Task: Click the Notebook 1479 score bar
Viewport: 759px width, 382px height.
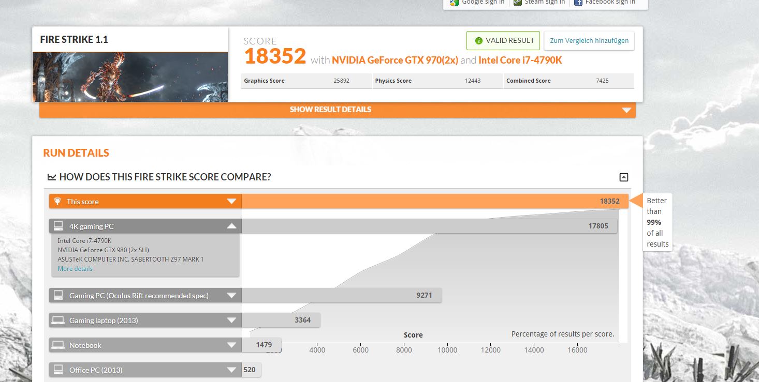Action: 261,345
